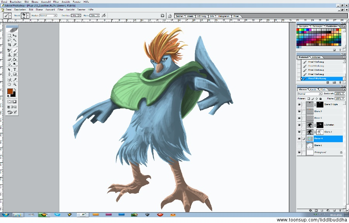Hide the Ebene 5 layer
This screenshot has width=349, height=223.
coord(299,118)
